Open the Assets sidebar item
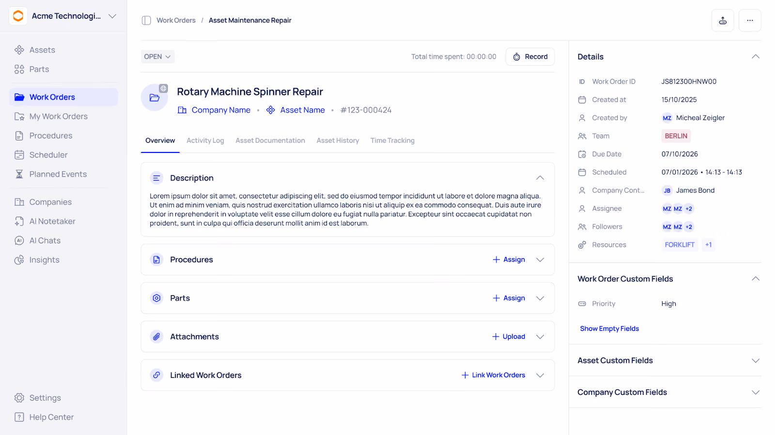This screenshot has height=435, width=775. (x=63, y=50)
